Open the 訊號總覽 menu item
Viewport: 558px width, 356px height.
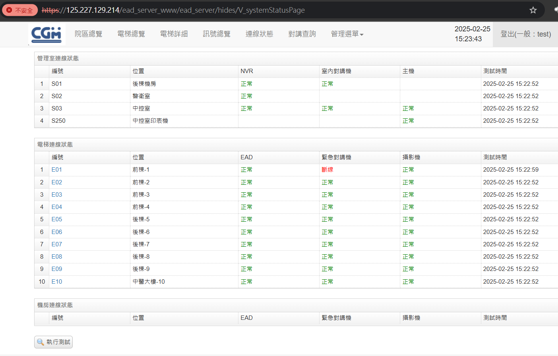[217, 34]
